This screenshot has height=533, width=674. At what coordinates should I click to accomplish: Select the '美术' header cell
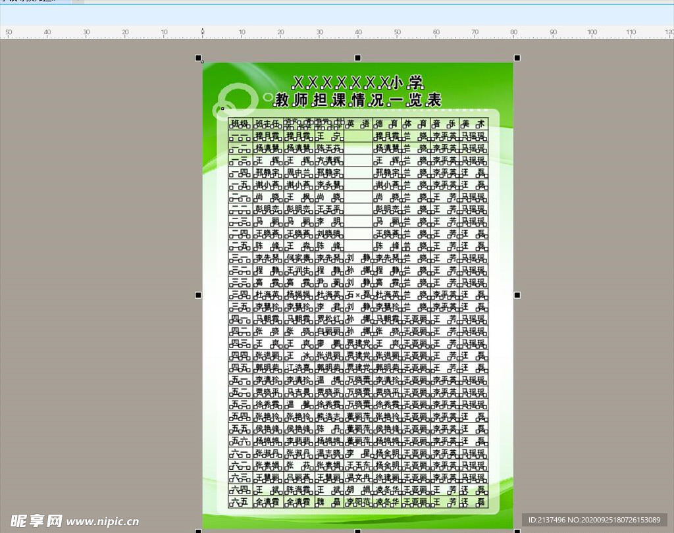click(473, 124)
